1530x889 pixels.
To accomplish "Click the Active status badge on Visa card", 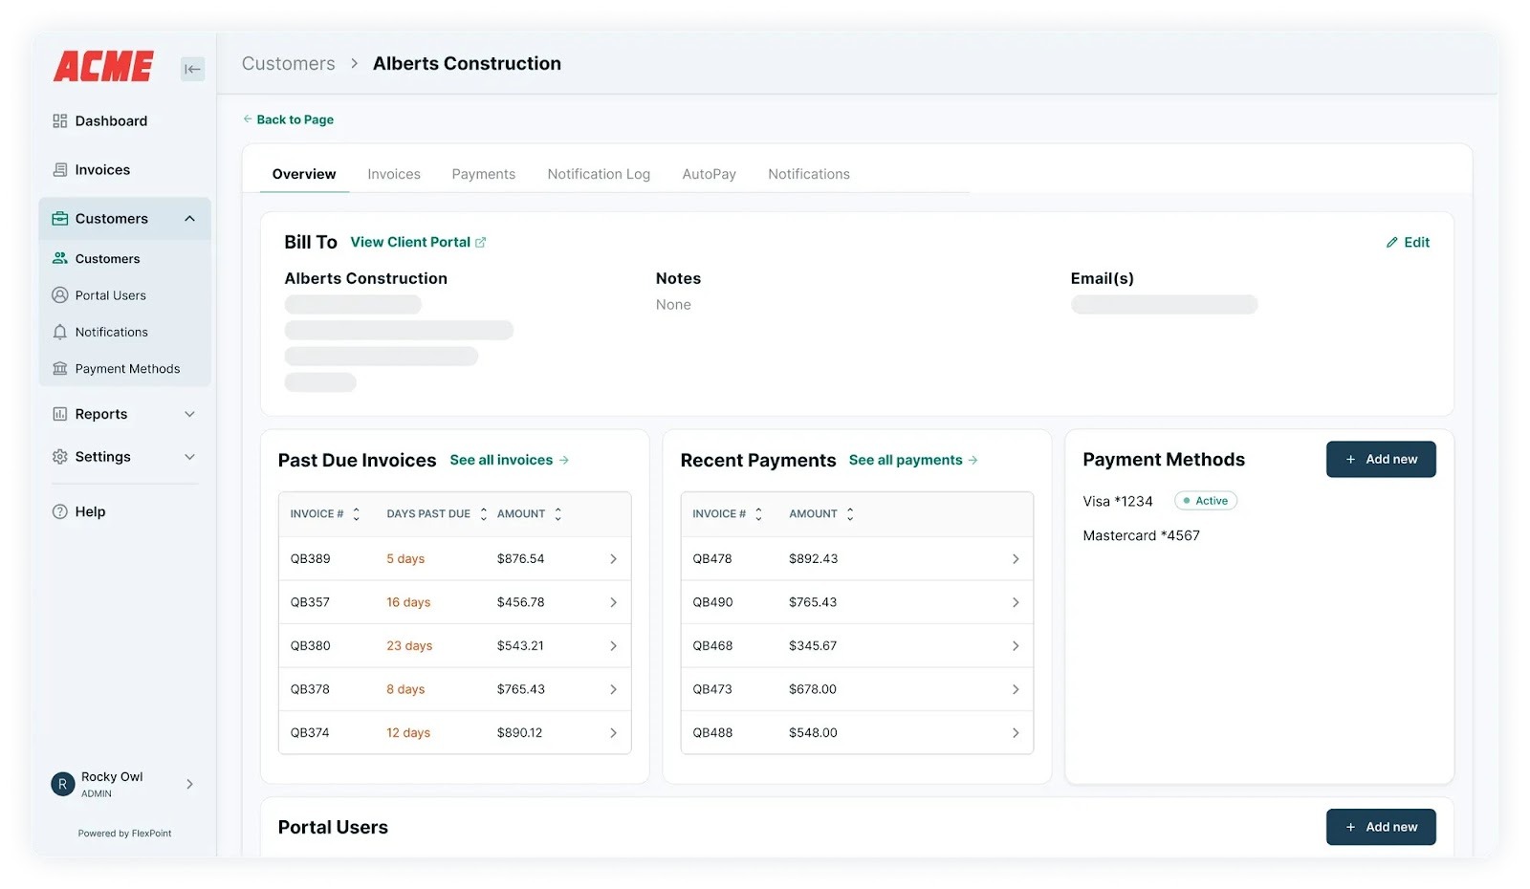I will [x=1205, y=500].
